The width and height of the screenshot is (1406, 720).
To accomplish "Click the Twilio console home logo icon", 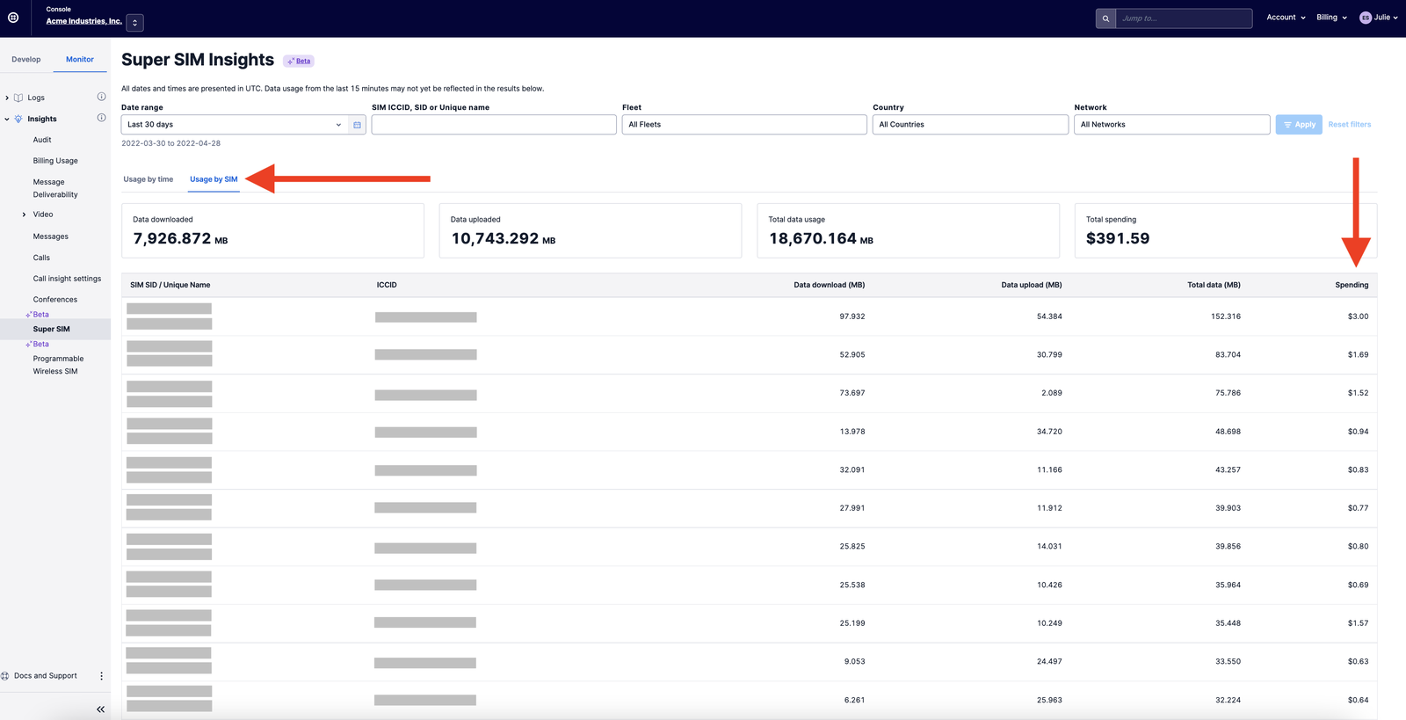I will 13,18.
